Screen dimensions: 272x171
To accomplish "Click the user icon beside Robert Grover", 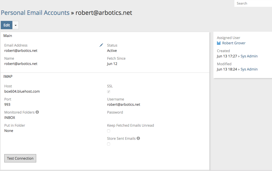I will pos(219,43).
